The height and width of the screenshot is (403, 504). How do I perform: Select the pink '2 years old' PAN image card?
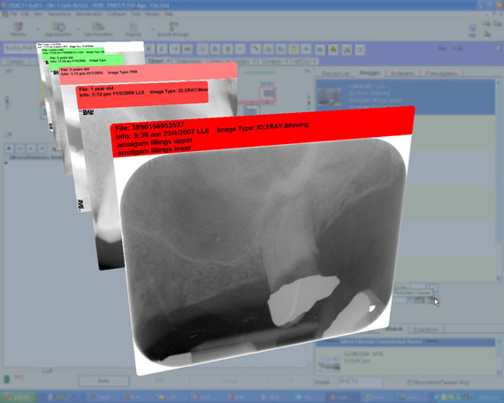[148, 72]
